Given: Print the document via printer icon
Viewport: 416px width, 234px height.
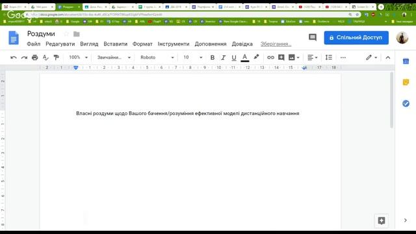Looking at the screenshot, I should click(34, 57).
